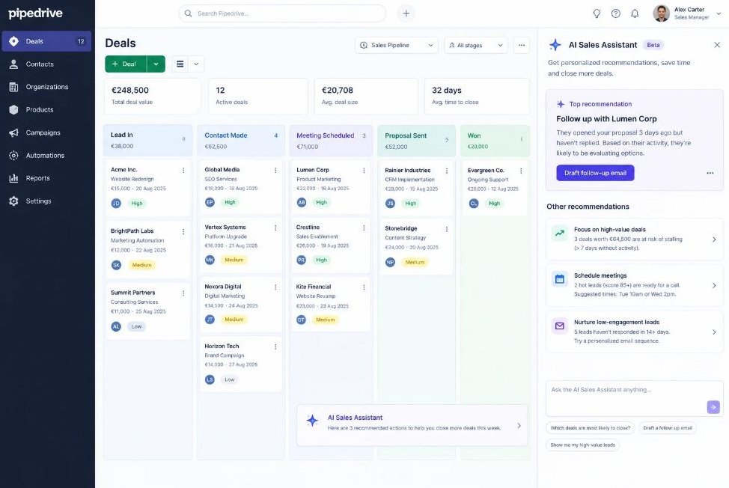The image size is (729, 488).
Task: Open the Rainier Industries card options menu
Action: tap(447, 171)
